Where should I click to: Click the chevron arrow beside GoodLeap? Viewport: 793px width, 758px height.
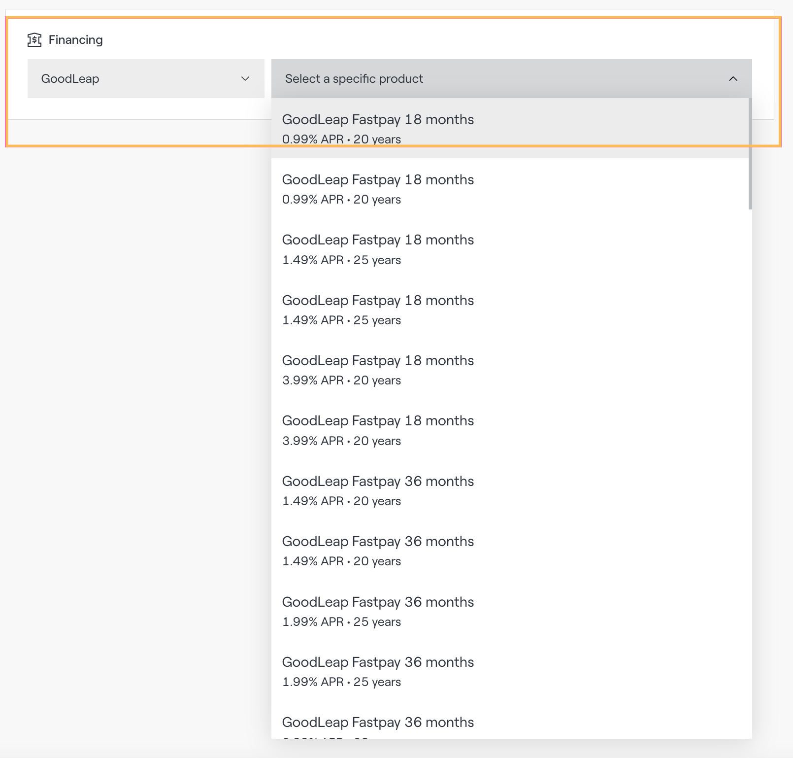coord(245,79)
